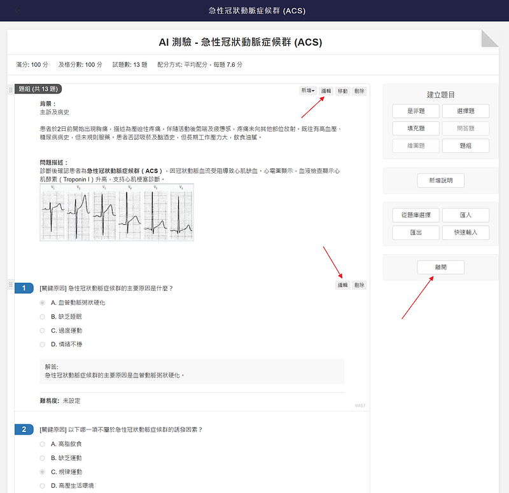This screenshot has height=493, width=509.
Task: Choose option D 情緒不穩 in question 1
Action: pos(43,344)
